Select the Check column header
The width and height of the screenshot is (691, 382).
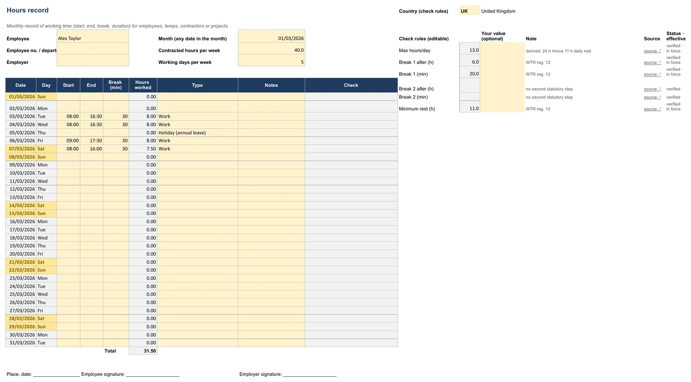[x=351, y=85]
